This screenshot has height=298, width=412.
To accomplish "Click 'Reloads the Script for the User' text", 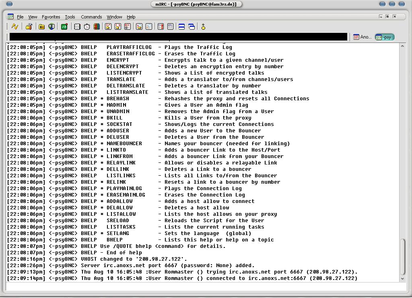I will 214,221.
